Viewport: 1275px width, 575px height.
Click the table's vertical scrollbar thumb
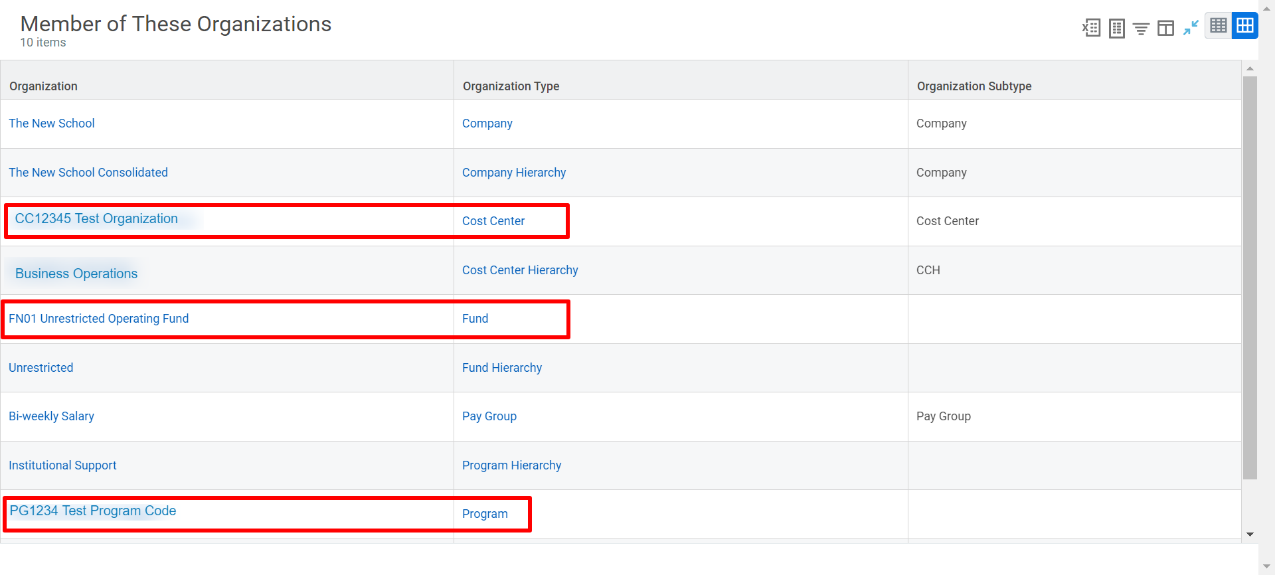[x=1250, y=278]
